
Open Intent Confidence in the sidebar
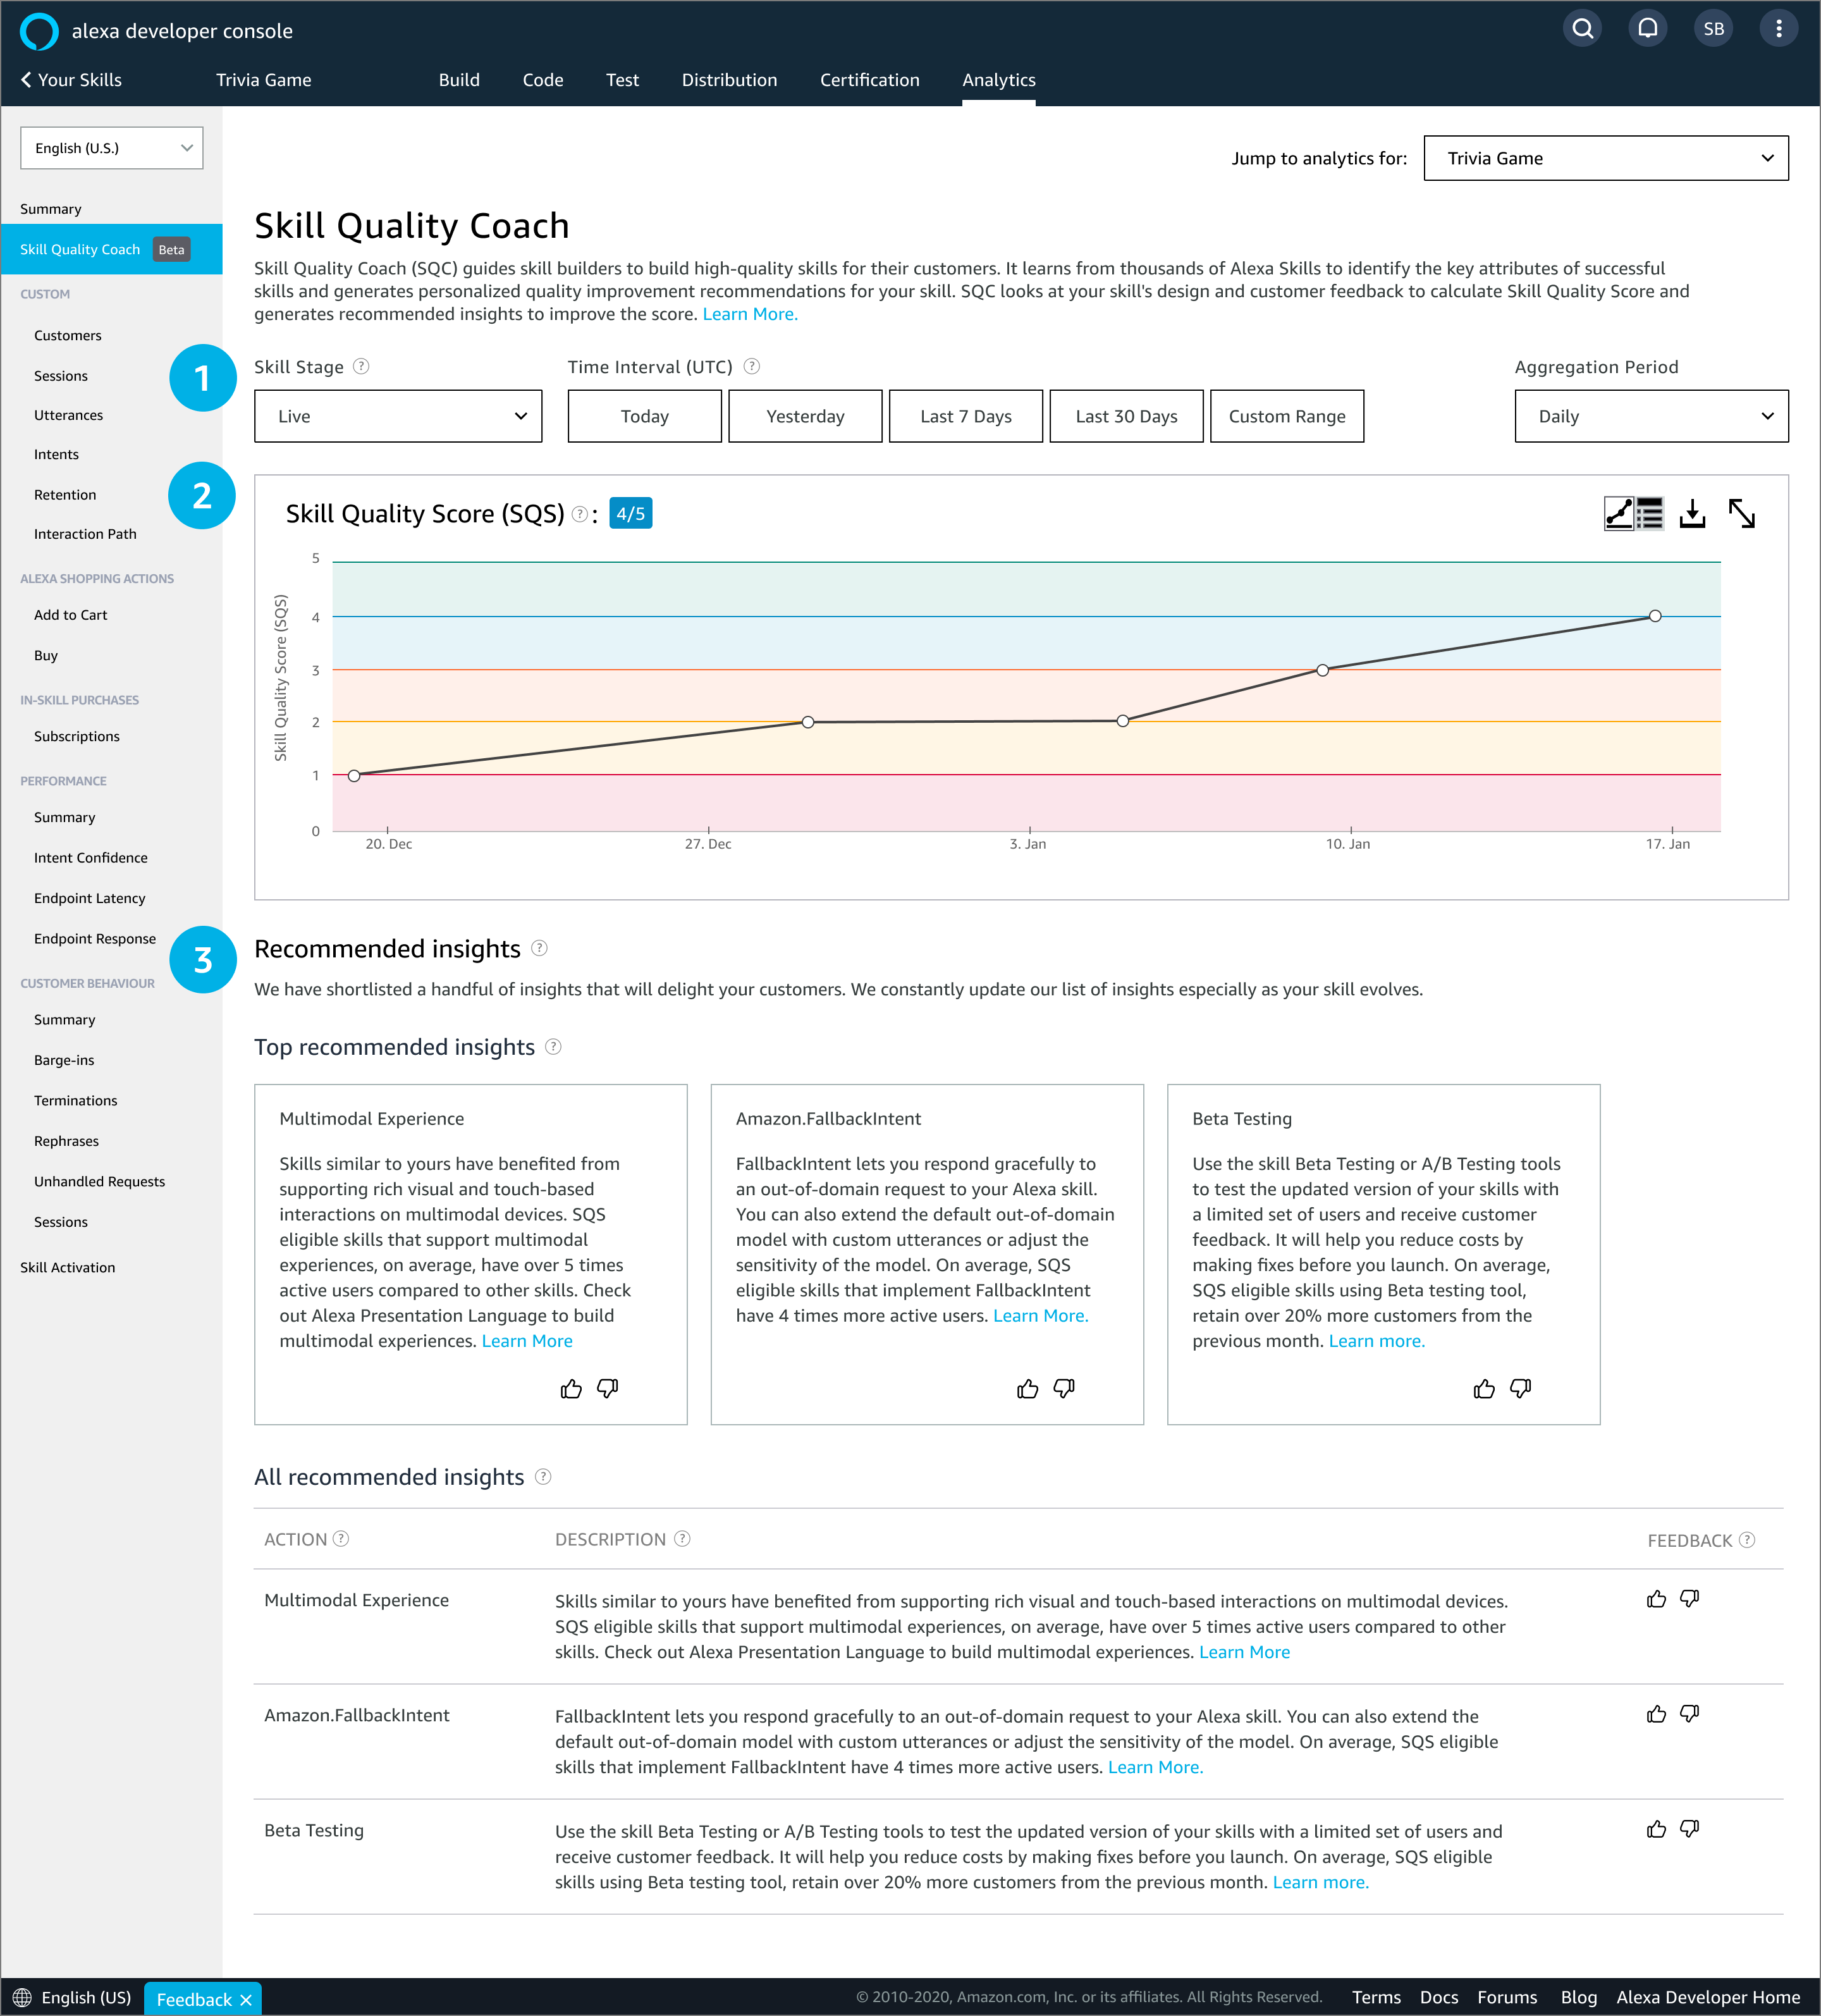[90, 858]
